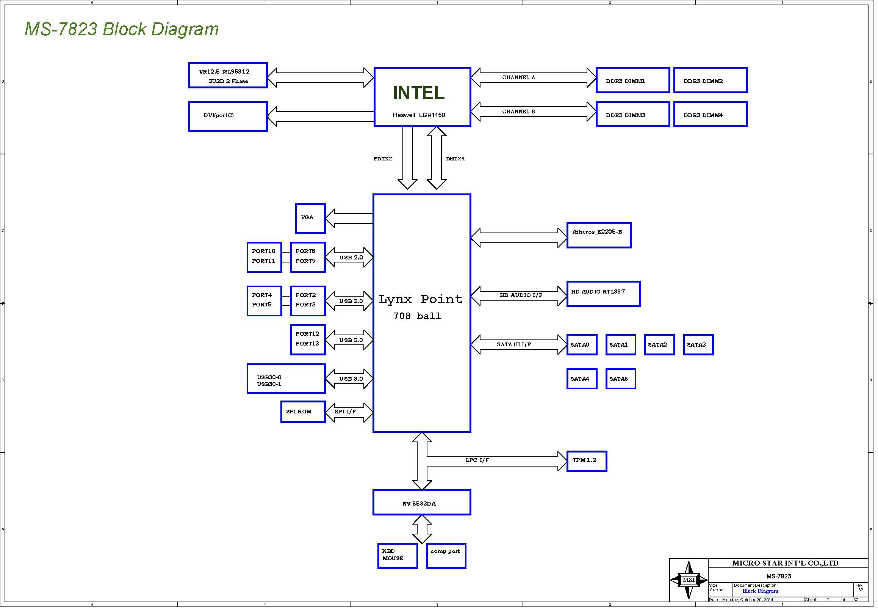
Task: Click the 'MS-7823 Block Diagram' heading
Action: (x=121, y=29)
